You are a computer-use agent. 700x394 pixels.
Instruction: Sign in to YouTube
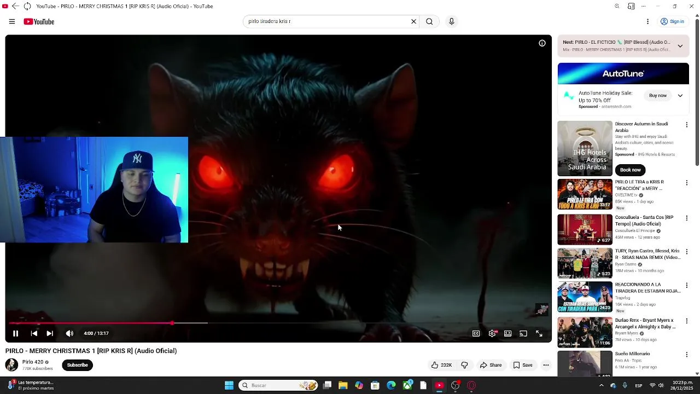672,21
